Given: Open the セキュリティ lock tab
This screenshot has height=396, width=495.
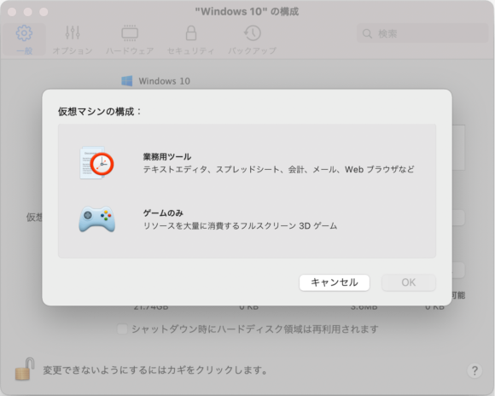Looking at the screenshot, I should pyautogui.click(x=190, y=39).
